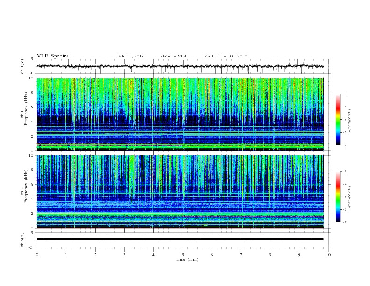Click inside the ch.2 spectrogram panel

tap(180, 192)
